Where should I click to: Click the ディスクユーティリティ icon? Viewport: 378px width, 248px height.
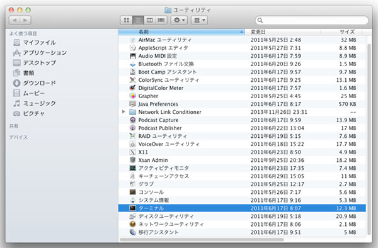pyautogui.click(x=132, y=217)
